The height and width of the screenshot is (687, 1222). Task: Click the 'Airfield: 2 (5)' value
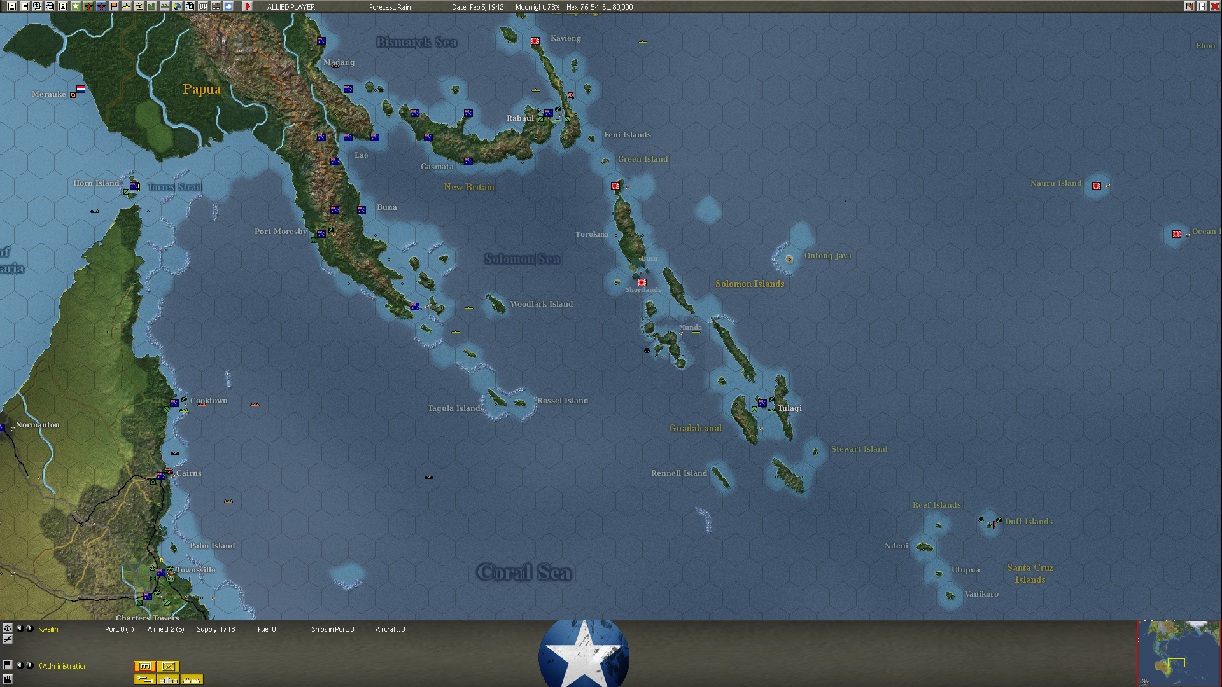pos(165,629)
